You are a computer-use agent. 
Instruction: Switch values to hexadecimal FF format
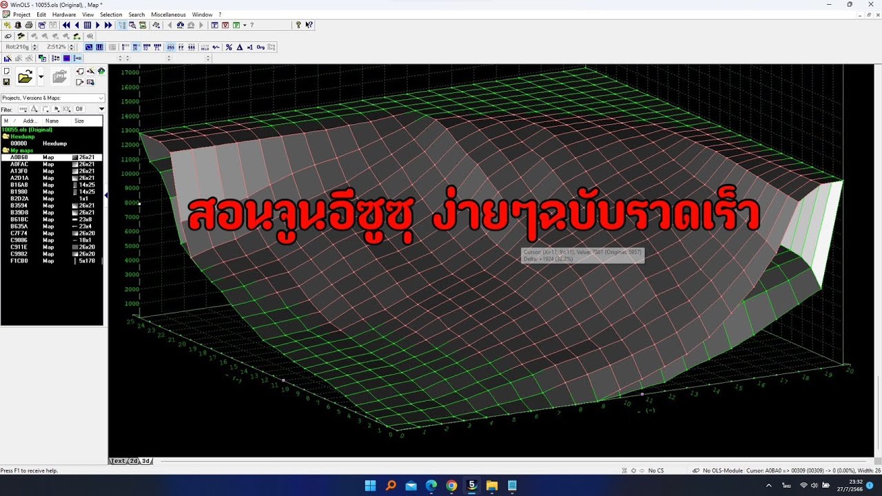point(181,47)
